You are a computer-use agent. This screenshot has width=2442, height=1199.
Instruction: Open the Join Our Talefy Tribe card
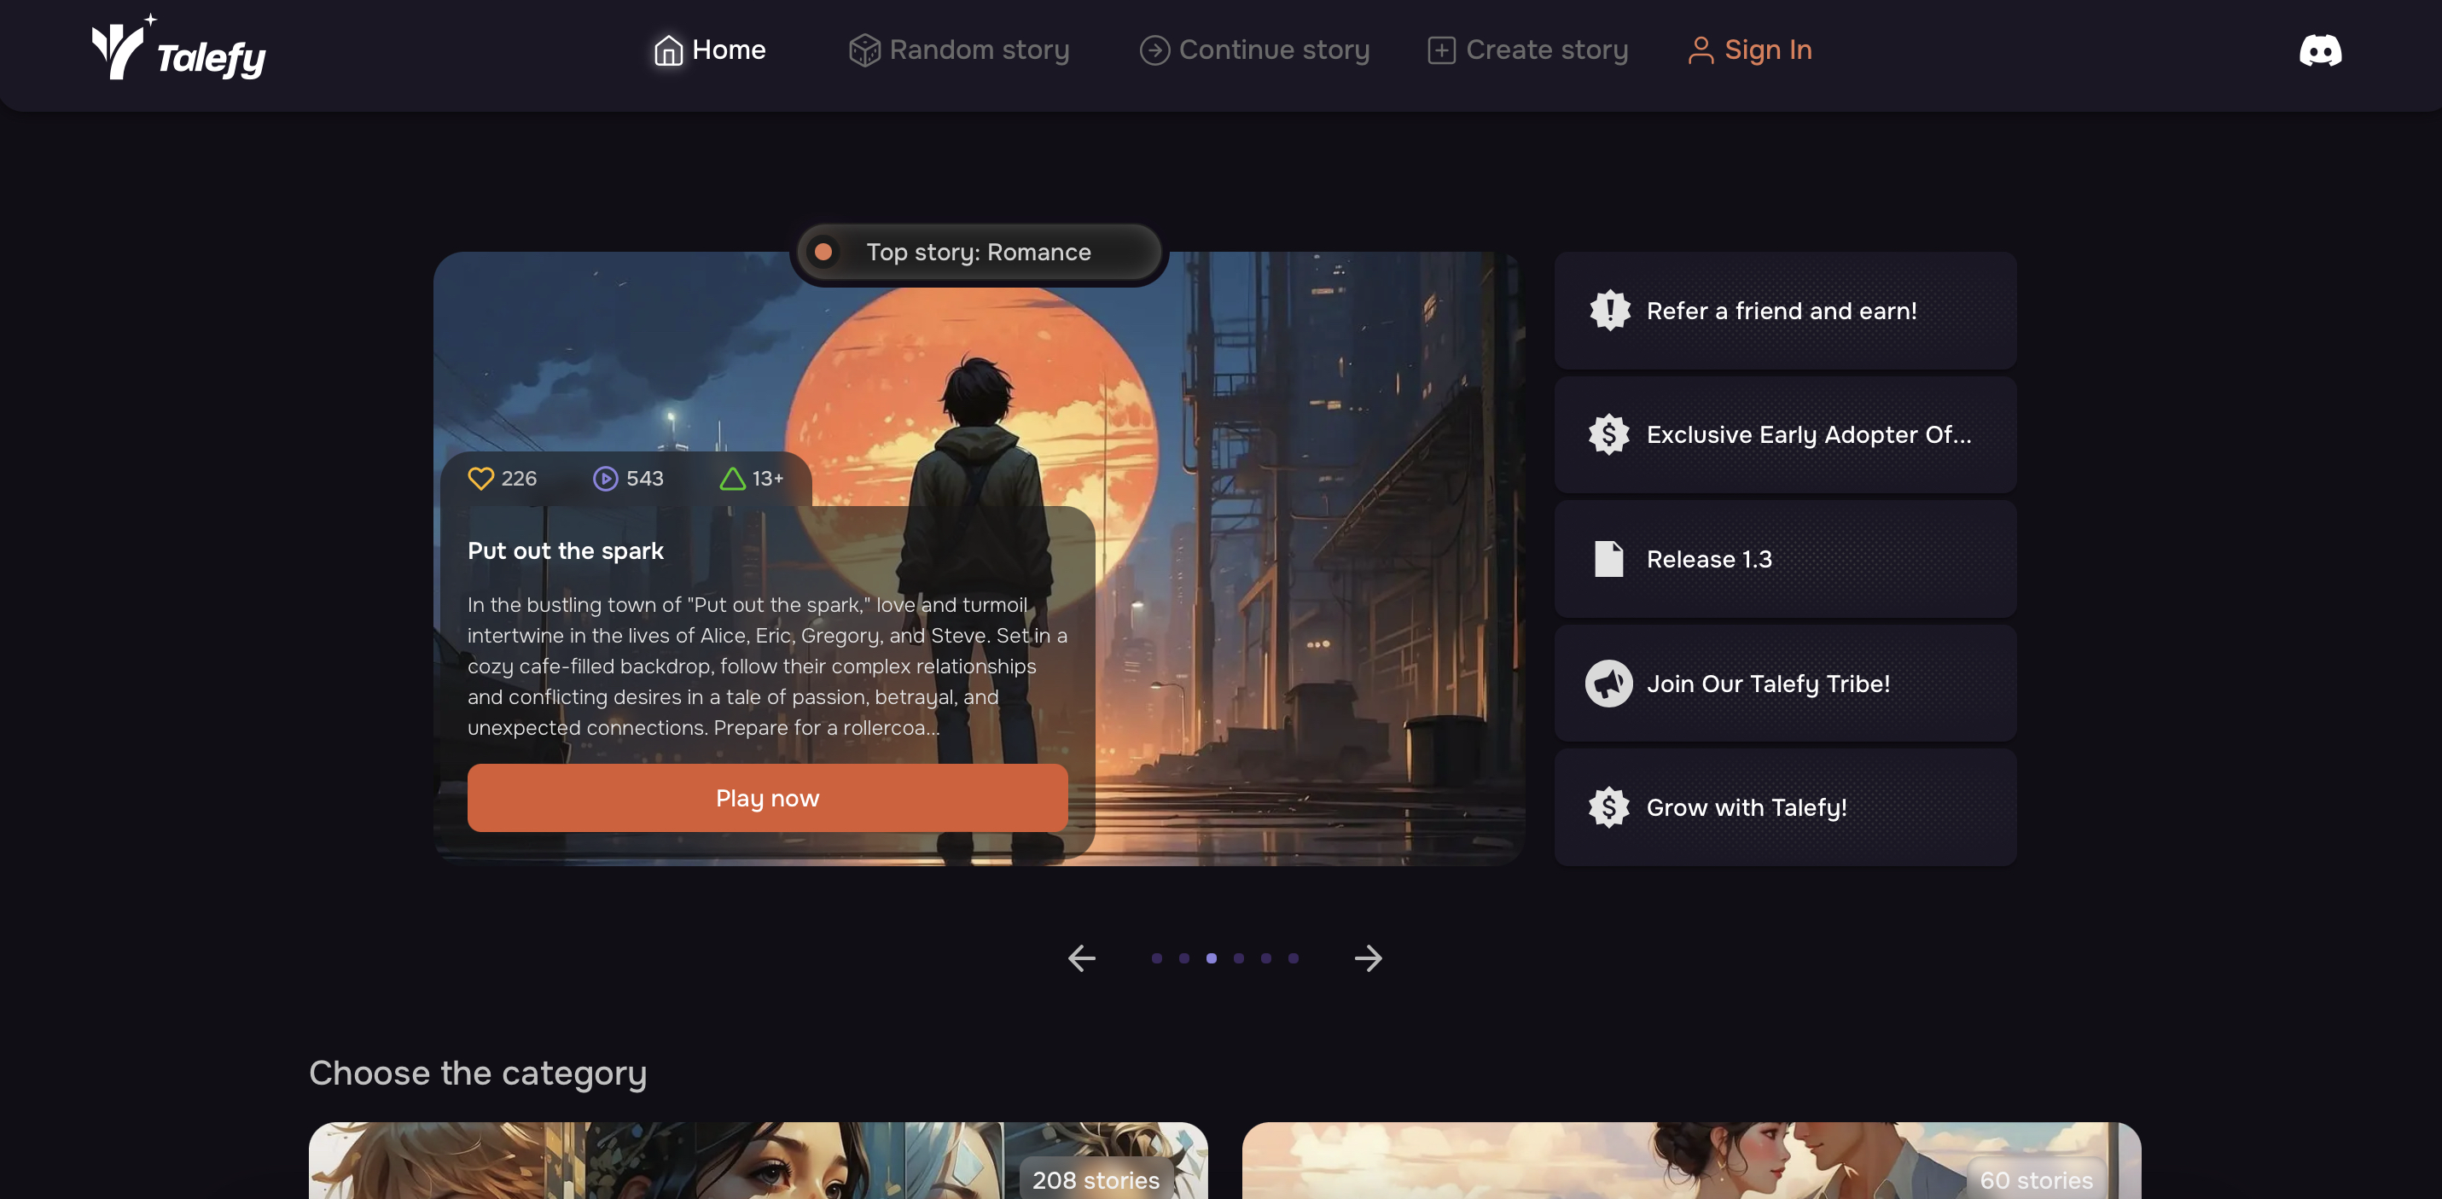tap(1785, 684)
